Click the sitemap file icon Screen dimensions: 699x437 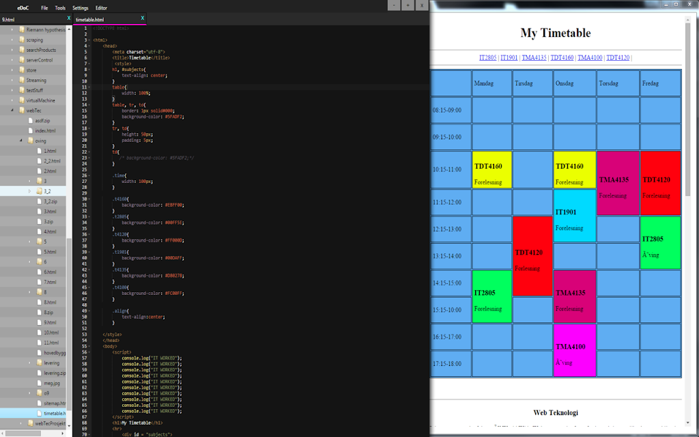[x=39, y=403]
